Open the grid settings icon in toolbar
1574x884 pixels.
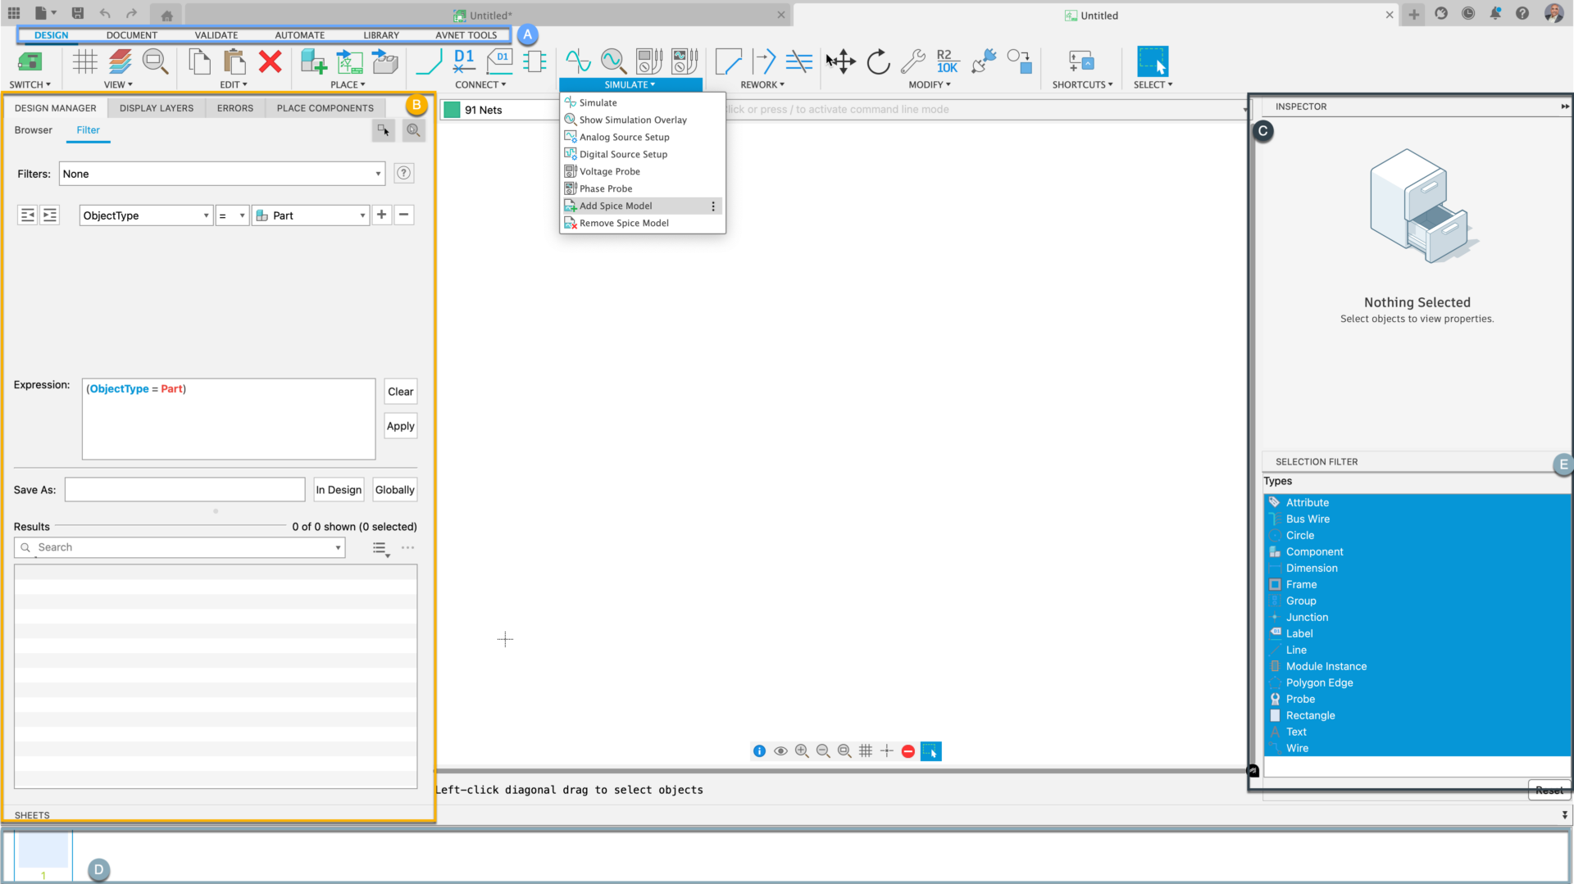coord(84,61)
